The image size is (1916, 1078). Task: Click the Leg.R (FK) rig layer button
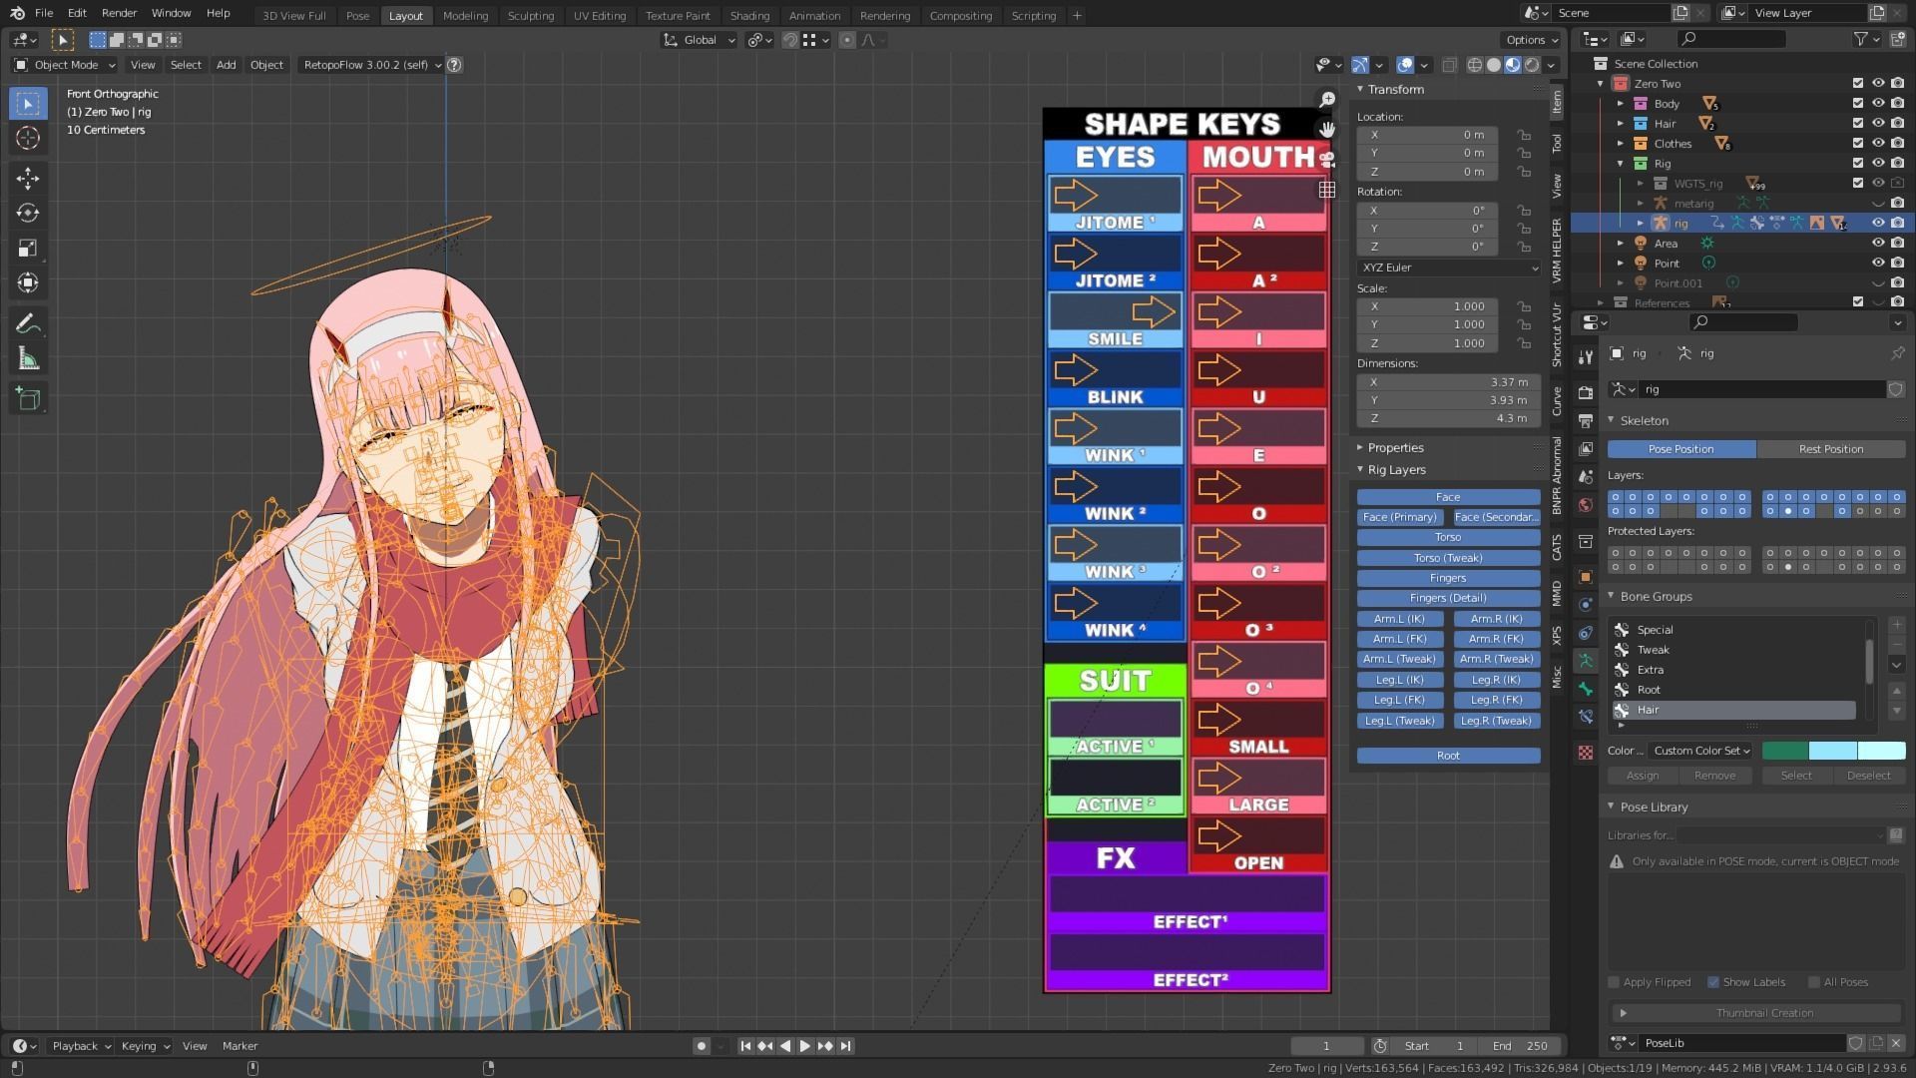click(x=1496, y=700)
